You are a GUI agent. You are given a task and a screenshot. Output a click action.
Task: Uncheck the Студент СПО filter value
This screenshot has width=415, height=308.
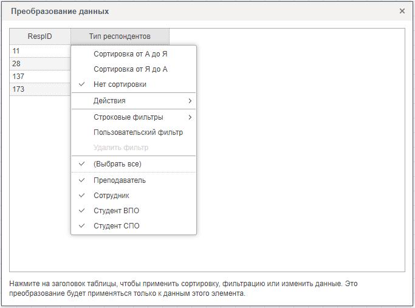(116, 226)
